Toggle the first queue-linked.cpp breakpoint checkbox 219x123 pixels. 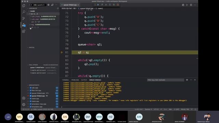(30, 93)
